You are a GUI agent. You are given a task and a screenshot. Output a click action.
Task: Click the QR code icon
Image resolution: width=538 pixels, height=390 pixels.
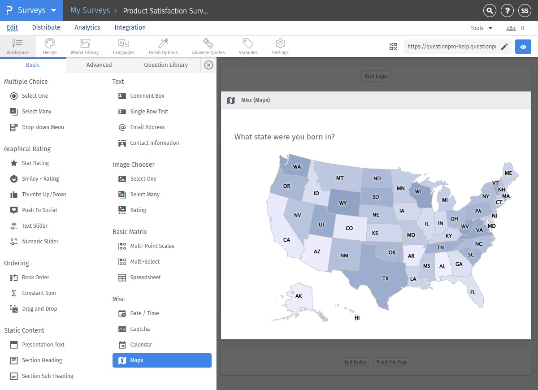(393, 47)
